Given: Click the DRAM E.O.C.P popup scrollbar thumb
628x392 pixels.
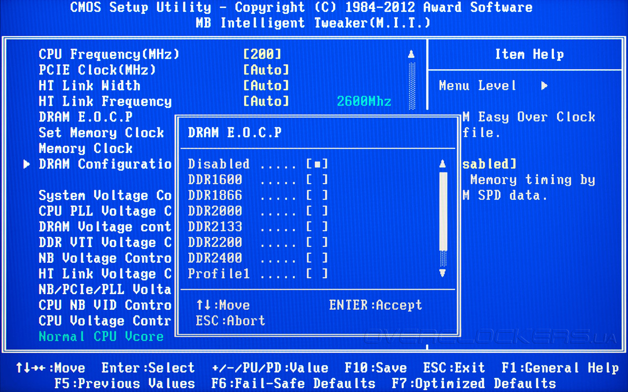Looking at the screenshot, I should [443, 211].
